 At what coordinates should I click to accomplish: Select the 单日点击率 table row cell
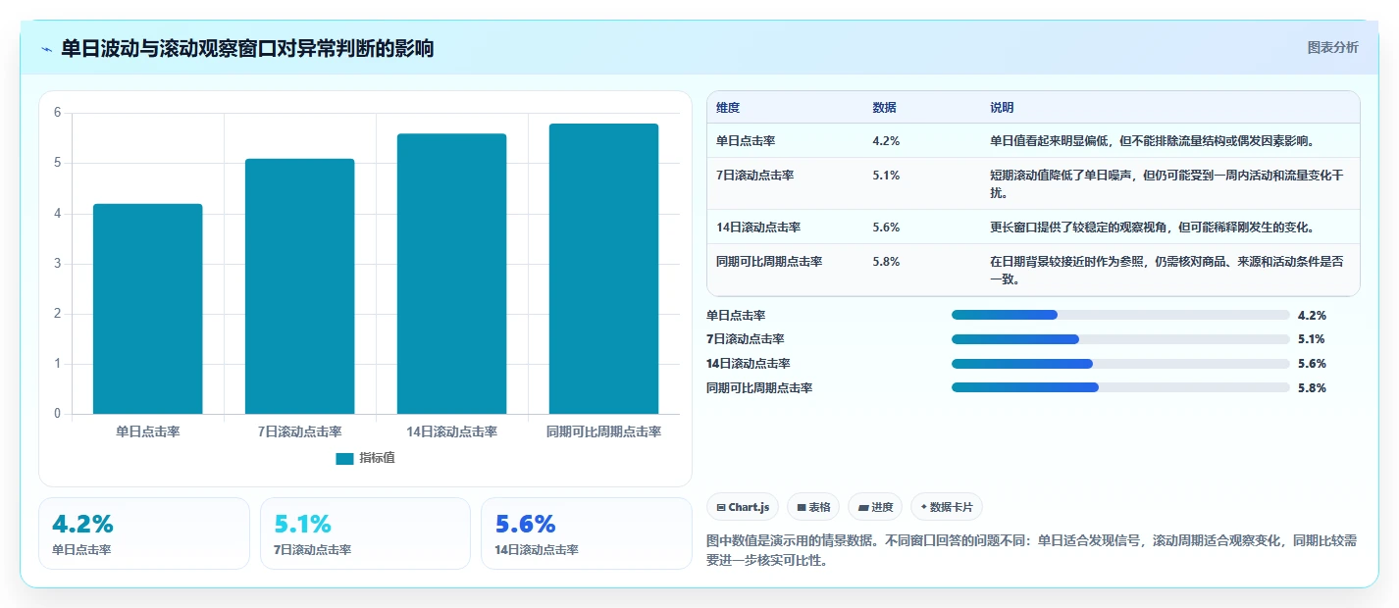pos(746,140)
